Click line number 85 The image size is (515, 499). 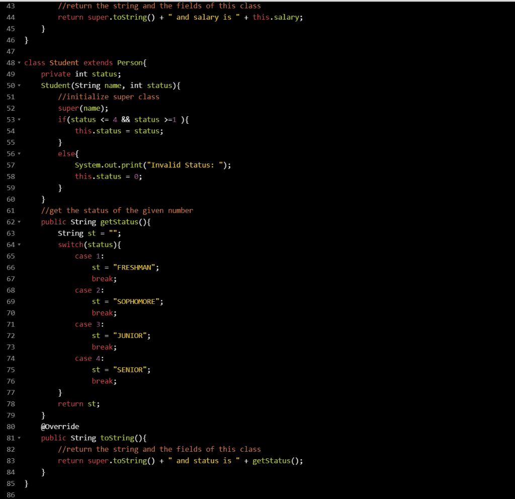pos(11,483)
